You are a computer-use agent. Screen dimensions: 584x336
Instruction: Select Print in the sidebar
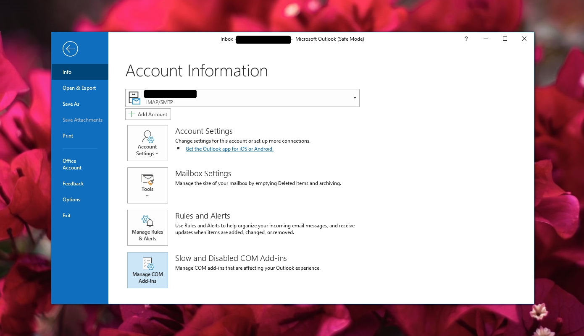click(x=80, y=136)
